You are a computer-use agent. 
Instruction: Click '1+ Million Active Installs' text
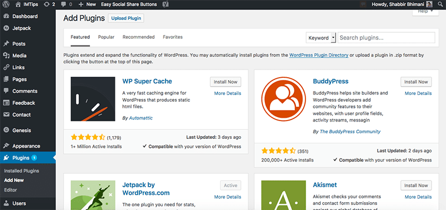(96, 147)
